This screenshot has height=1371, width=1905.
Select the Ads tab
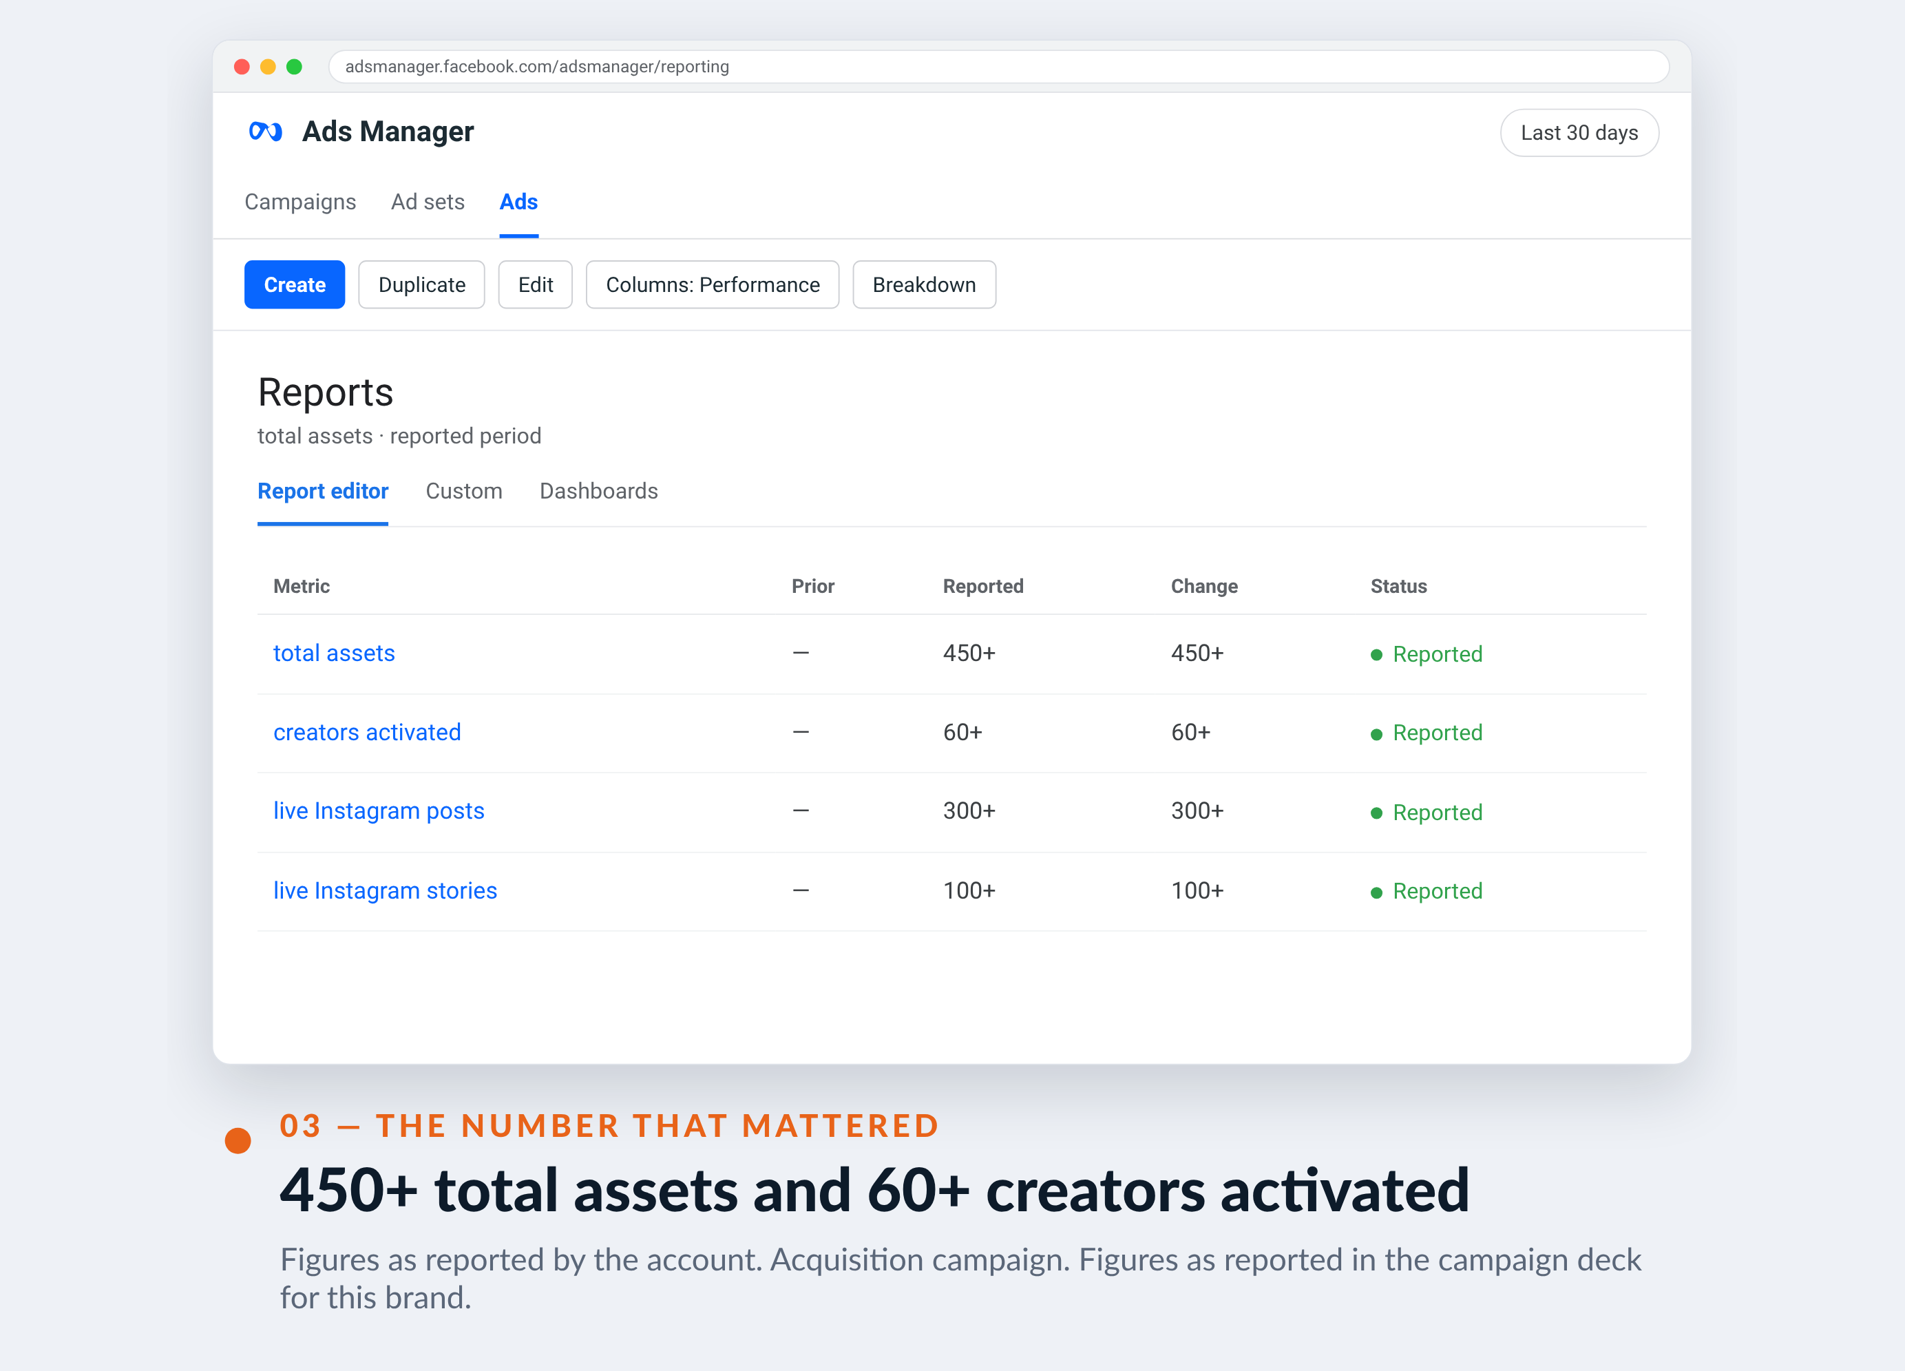[518, 202]
